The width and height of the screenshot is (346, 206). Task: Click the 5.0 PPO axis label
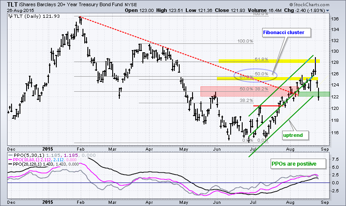[x=335, y=167]
